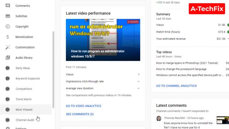This screenshot has width=229, height=129.
Task: Click the comment's video thumbnail preview
Action: coord(223,120)
